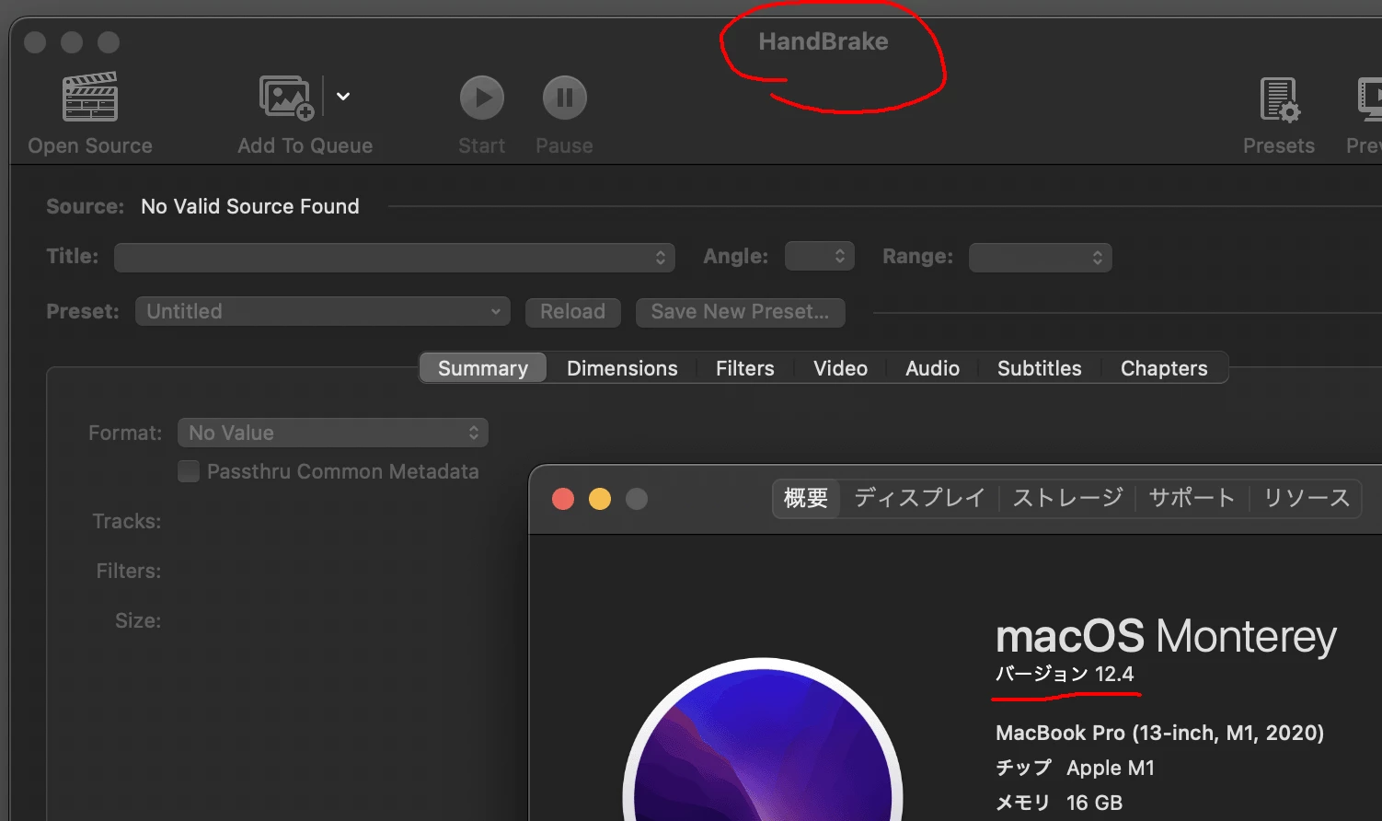Switch to the Video tab
The height and width of the screenshot is (821, 1382).
point(840,368)
